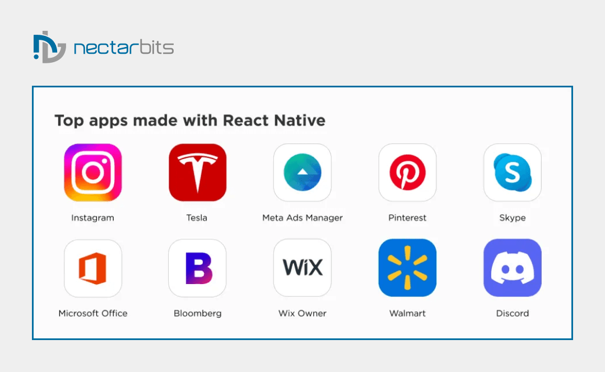The width and height of the screenshot is (605, 372).
Task: Click the Walmart label text
Action: 407,313
